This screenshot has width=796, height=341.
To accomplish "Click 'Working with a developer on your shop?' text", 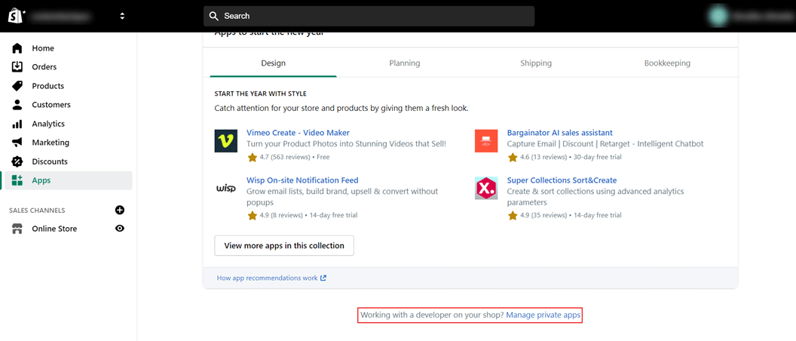I will click(432, 315).
